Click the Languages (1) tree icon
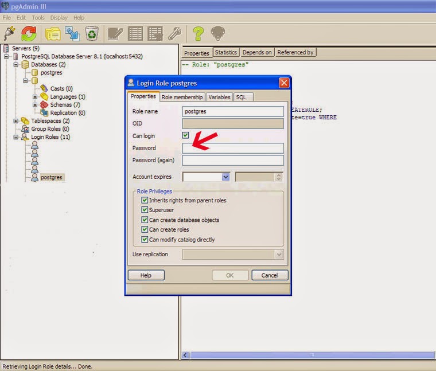 [44, 97]
